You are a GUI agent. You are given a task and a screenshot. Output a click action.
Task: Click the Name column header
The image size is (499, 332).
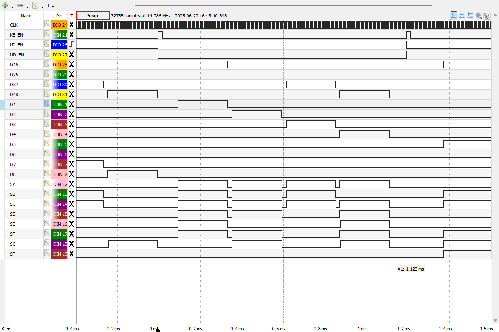(x=26, y=16)
